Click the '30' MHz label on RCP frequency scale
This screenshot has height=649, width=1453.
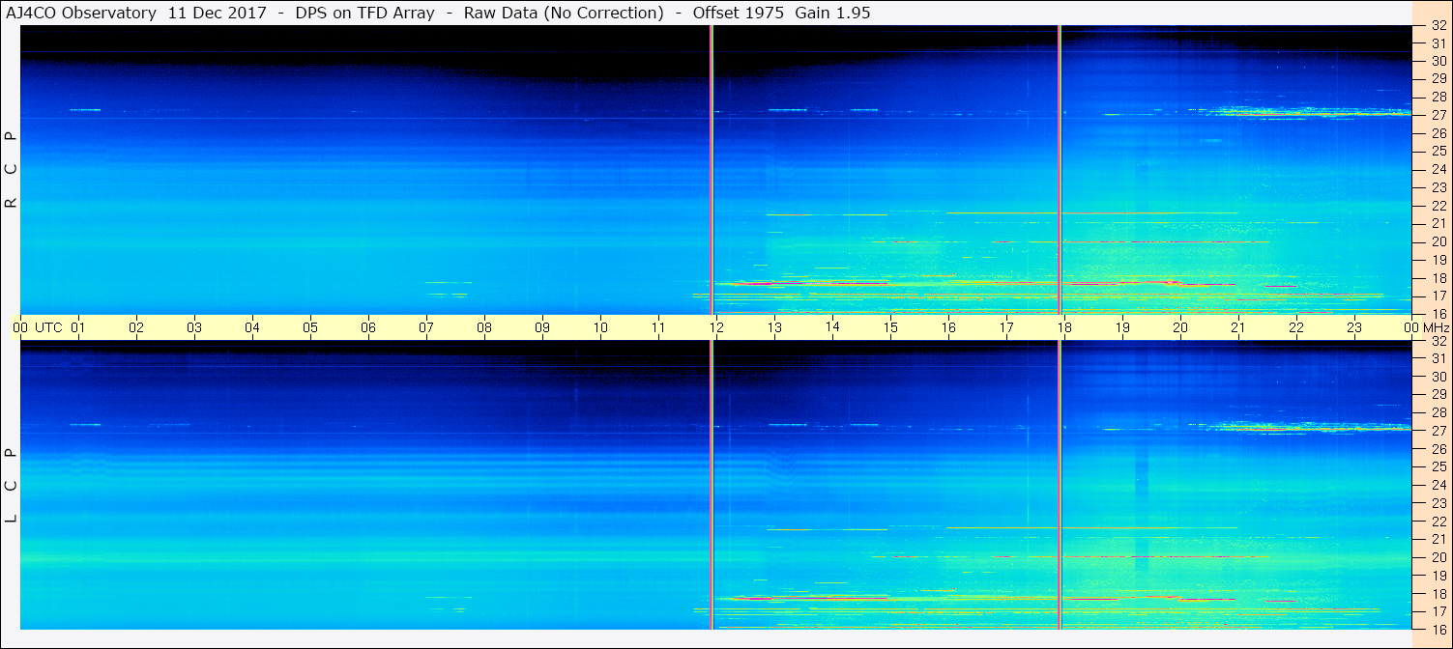point(1438,61)
